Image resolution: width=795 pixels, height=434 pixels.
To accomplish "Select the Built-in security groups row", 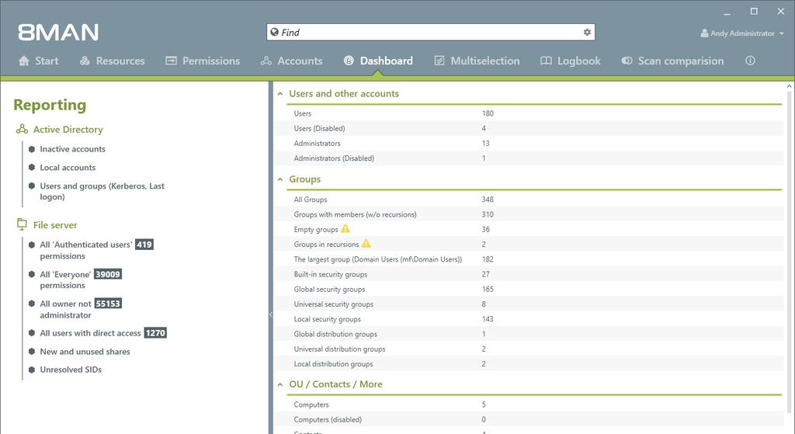I will point(528,274).
